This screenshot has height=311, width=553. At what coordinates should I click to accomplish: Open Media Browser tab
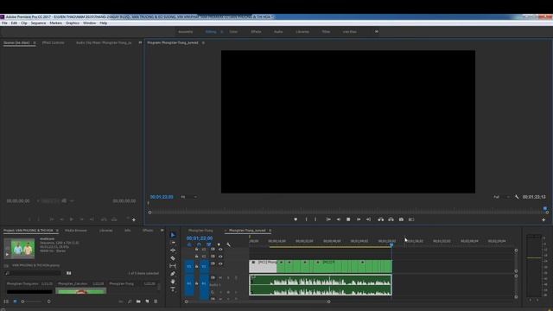point(75,231)
